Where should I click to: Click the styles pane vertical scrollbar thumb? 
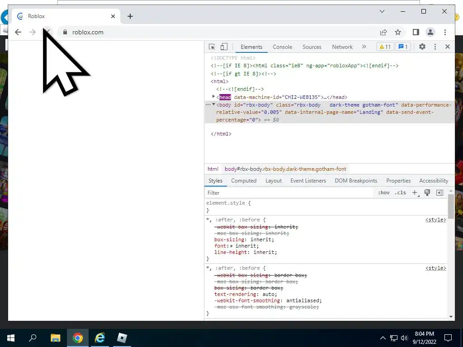pyautogui.click(x=451, y=206)
